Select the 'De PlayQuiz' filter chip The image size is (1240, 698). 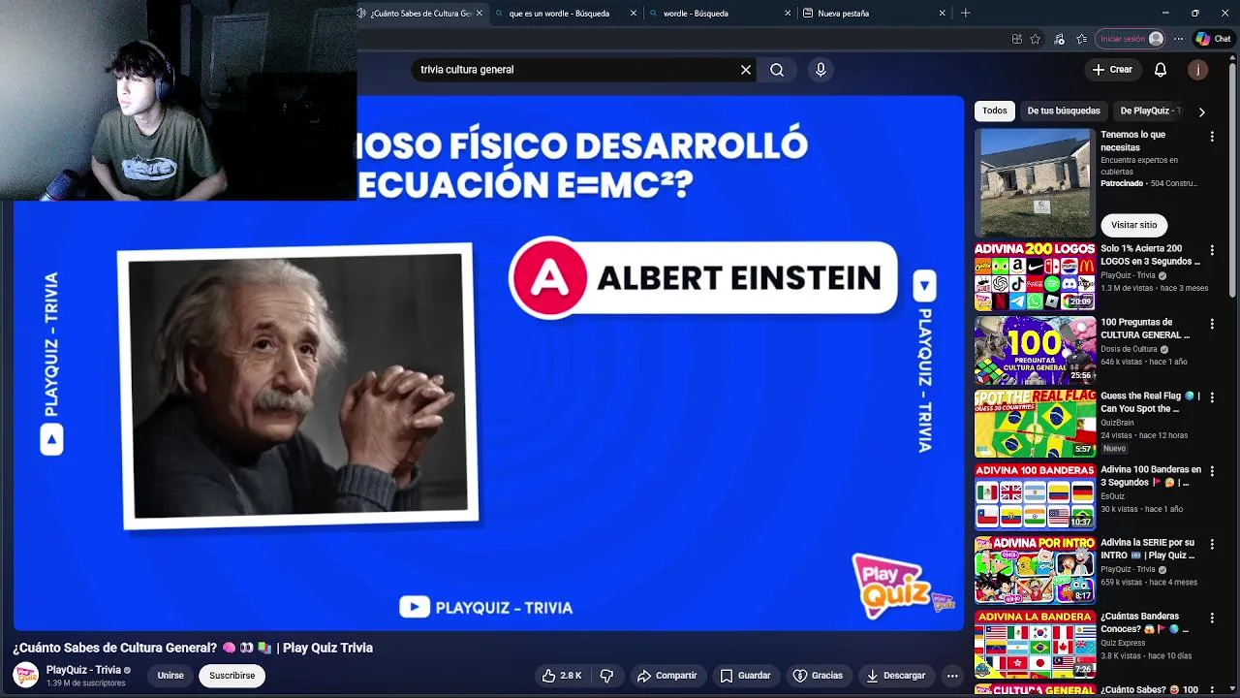click(x=1146, y=111)
